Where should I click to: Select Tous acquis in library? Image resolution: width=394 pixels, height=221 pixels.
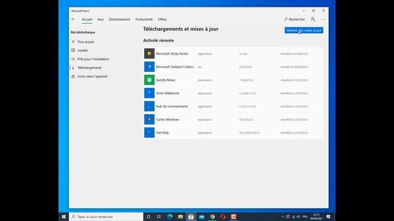pyautogui.click(x=86, y=42)
